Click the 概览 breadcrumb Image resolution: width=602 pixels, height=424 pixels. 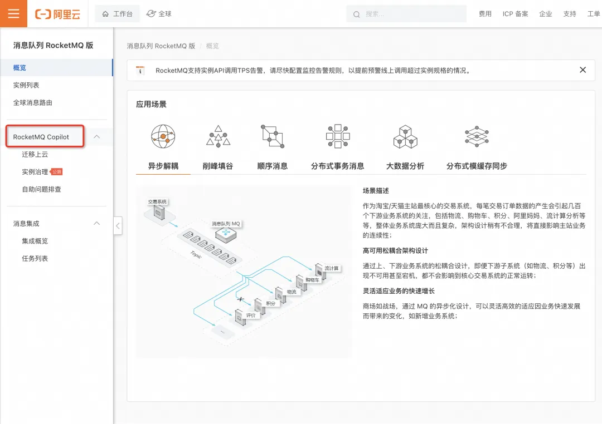tap(212, 46)
